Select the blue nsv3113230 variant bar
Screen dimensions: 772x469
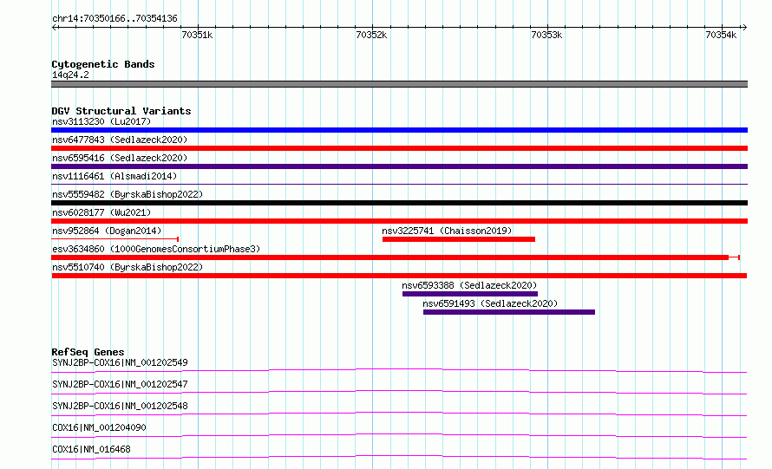point(399,130)
